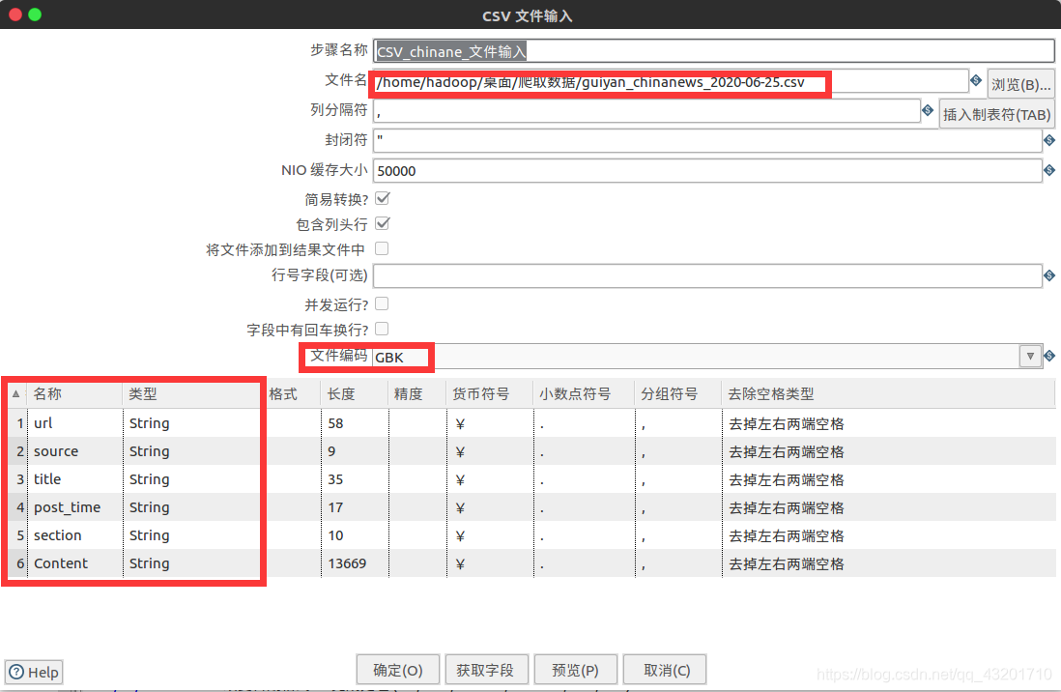Viewport: 1061px width, 692px height.
Task: Click the 货币符号 column header
Action: (x=490, y=393)
